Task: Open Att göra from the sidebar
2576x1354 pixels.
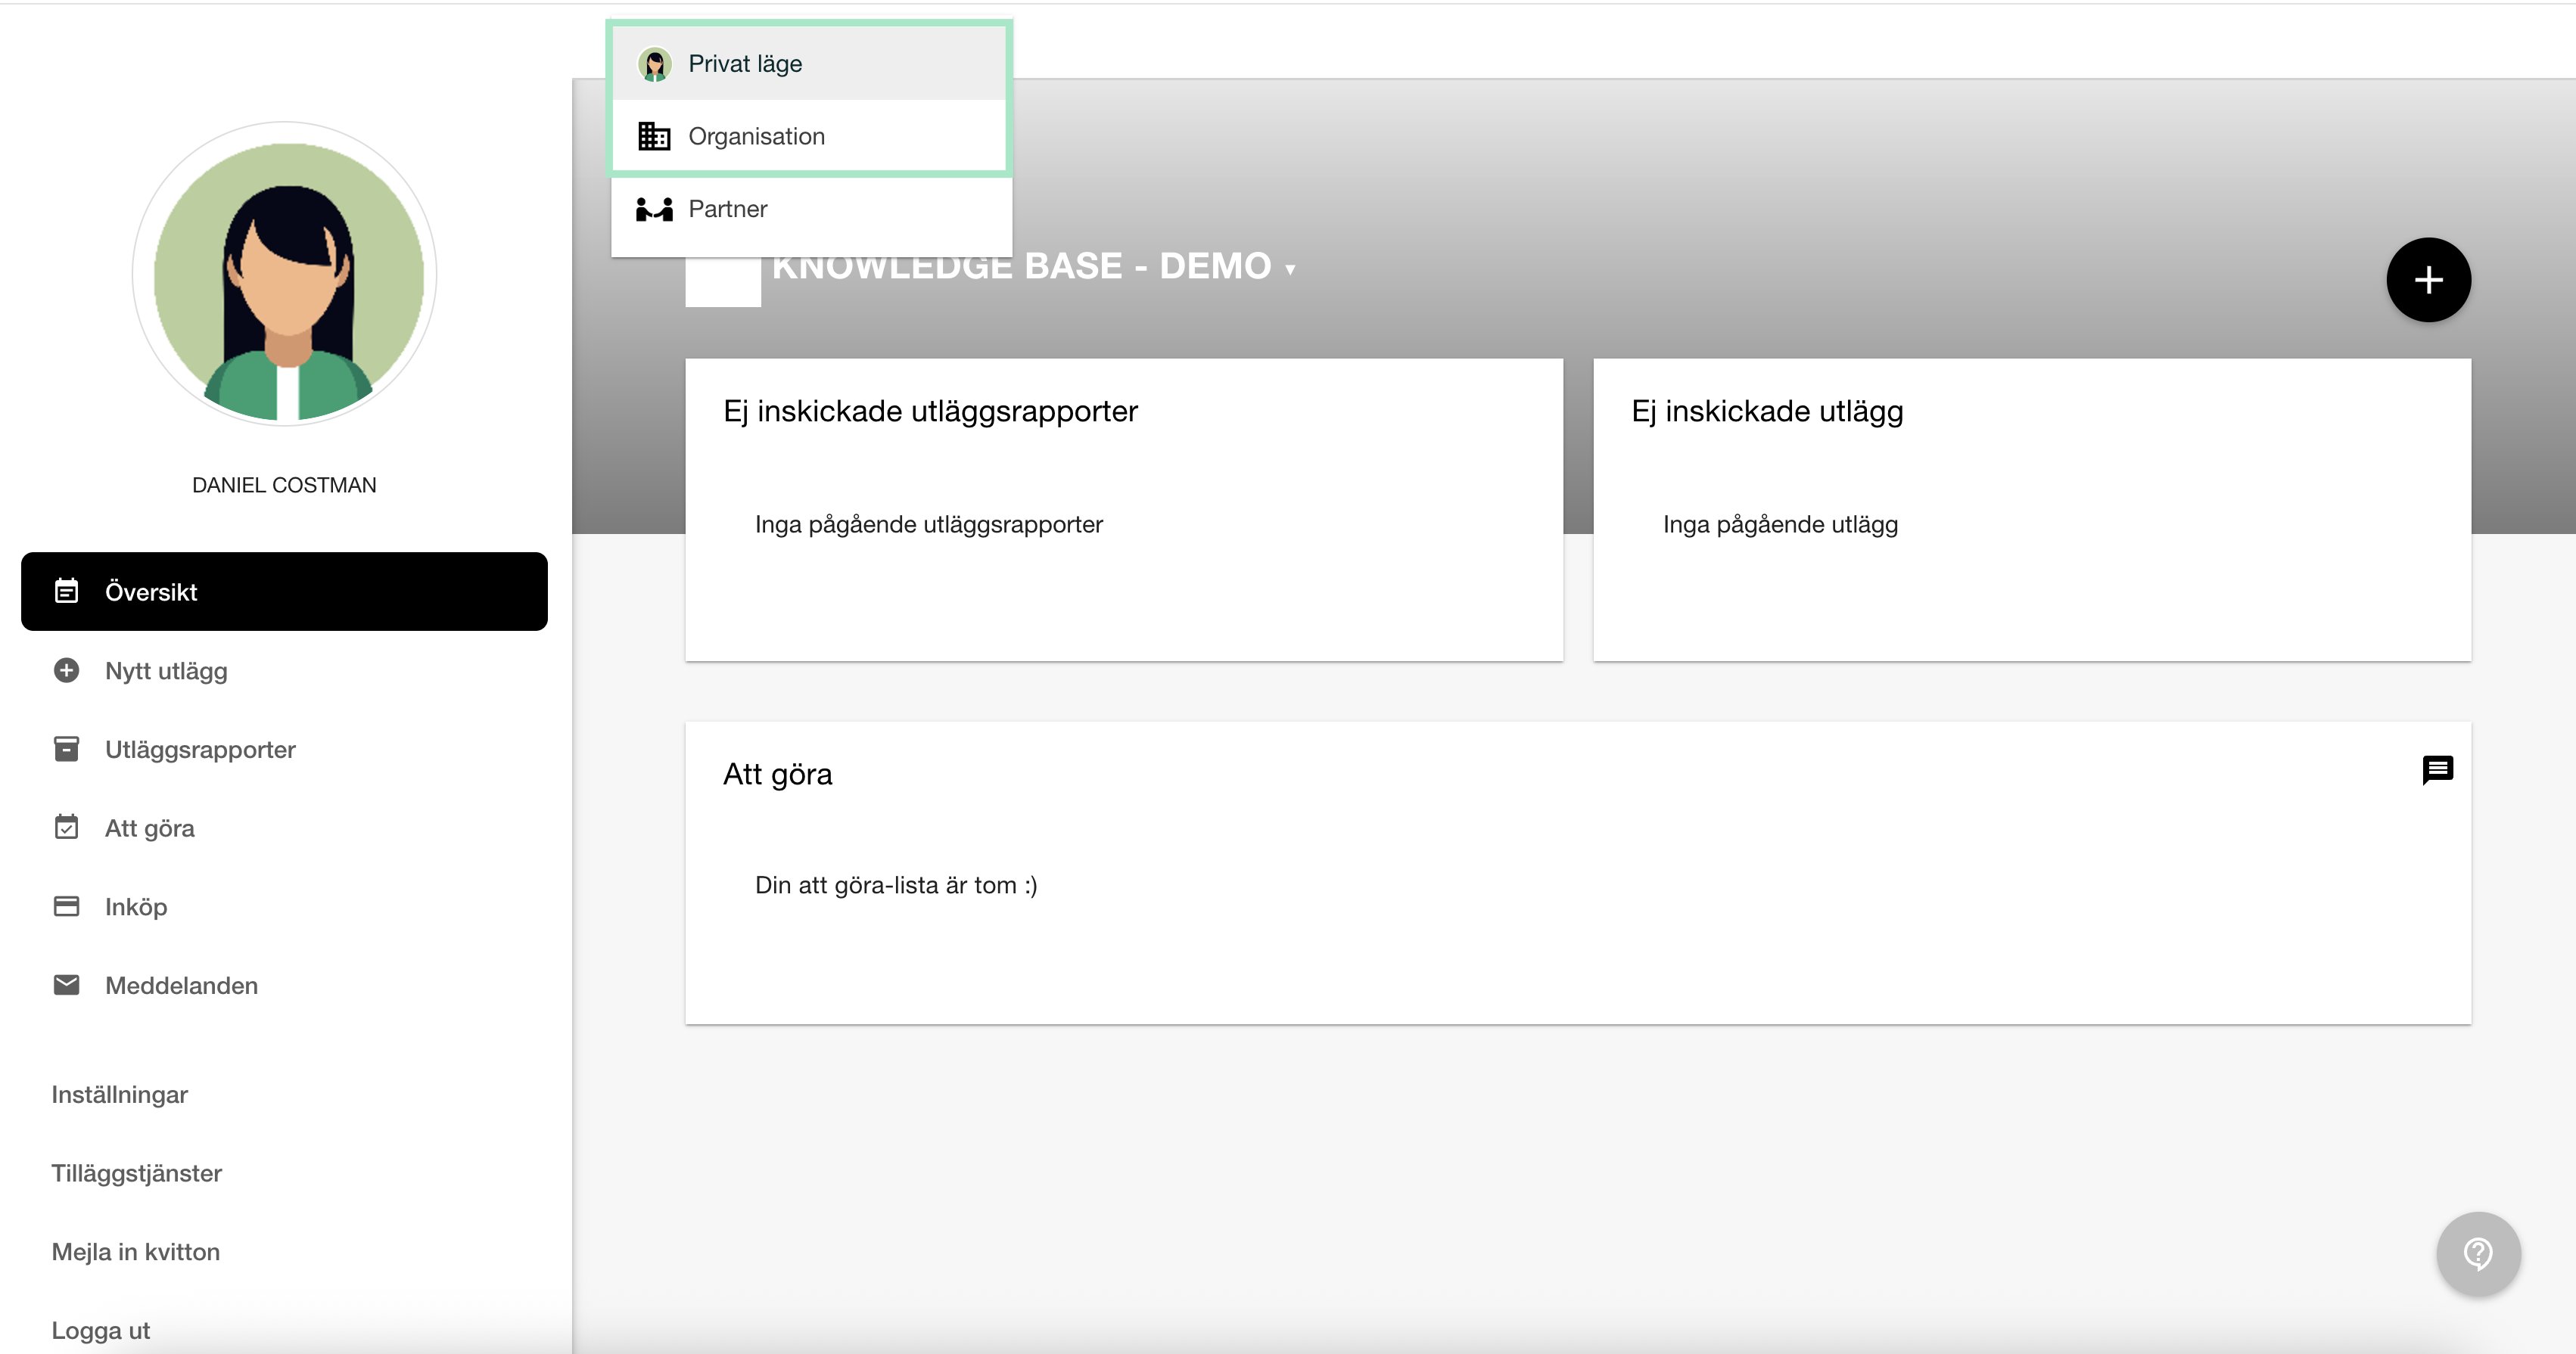Action: (284, 828)
